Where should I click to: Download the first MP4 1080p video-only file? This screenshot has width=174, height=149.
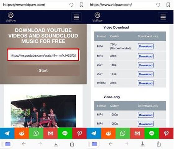point(146,115)
